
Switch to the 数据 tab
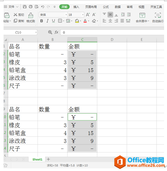118,7
